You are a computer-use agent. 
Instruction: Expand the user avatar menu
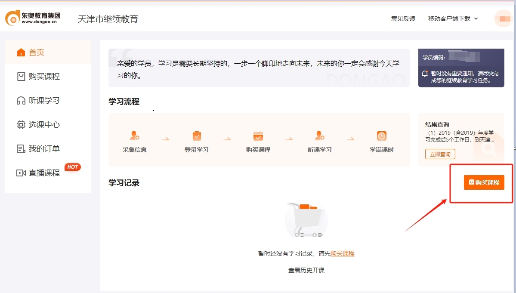[x=503, y=18]
